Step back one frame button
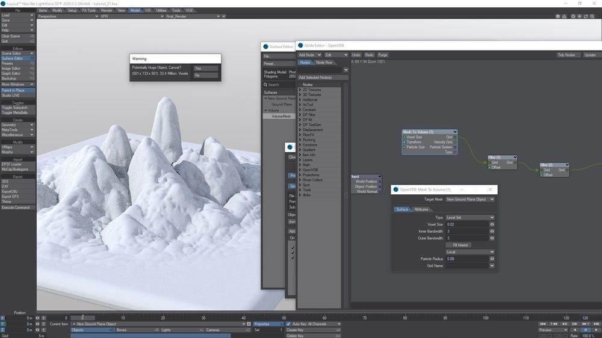 tap(565, 324)
